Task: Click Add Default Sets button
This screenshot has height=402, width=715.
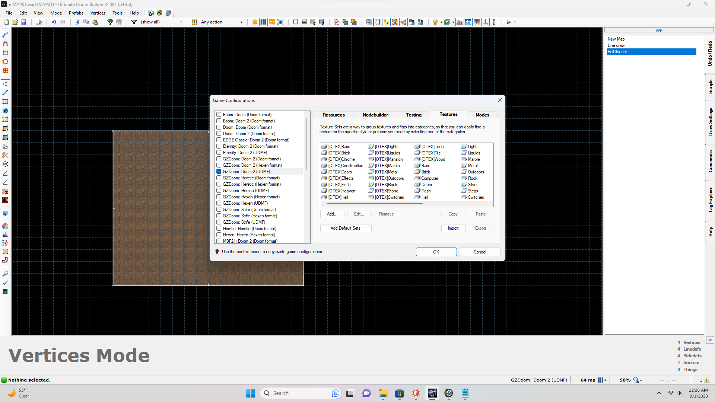Action: pos(346,228)
